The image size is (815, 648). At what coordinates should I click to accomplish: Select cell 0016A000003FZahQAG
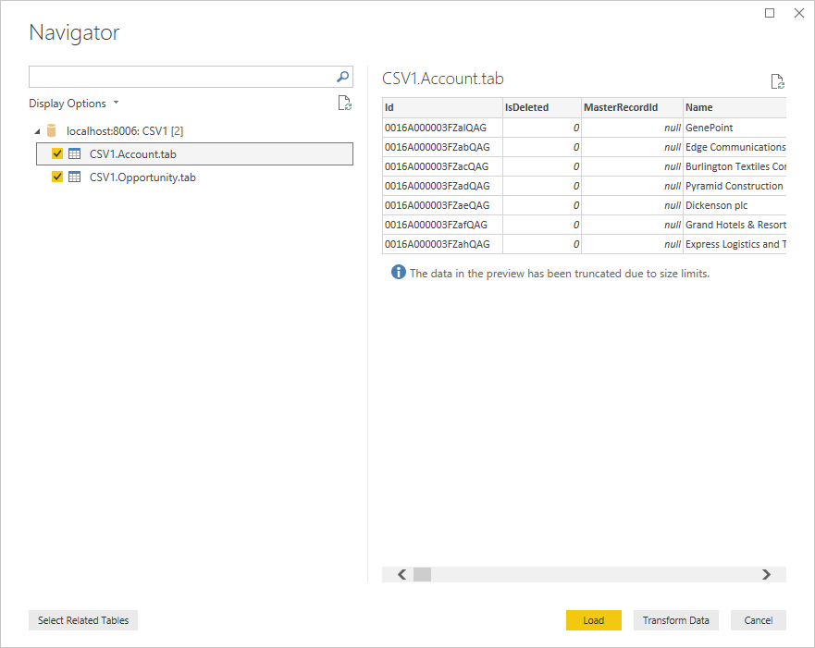[442, 244]
